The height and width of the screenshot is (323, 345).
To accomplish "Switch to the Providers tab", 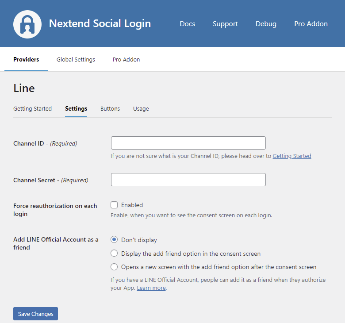I will (26, 60).
